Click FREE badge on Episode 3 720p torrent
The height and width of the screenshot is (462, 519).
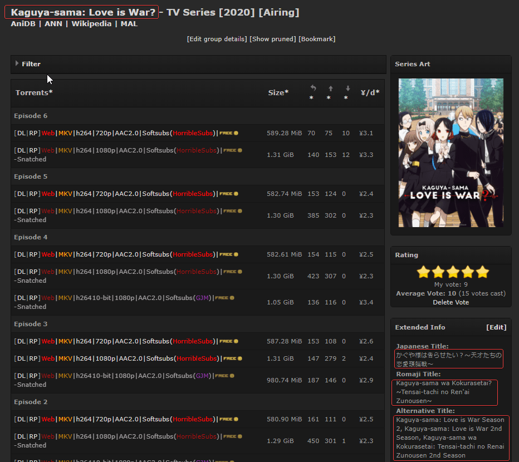[229, 341]
